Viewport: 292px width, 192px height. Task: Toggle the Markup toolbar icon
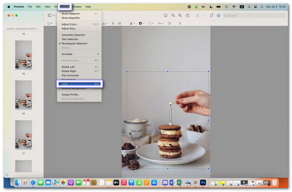[219, 15]
